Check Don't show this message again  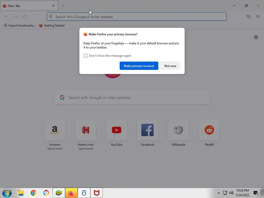[x=86, y=56]
